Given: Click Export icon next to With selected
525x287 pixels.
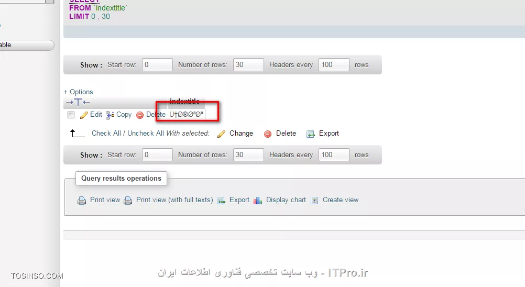Looking at the screenshot, I should tap(311, 134).
